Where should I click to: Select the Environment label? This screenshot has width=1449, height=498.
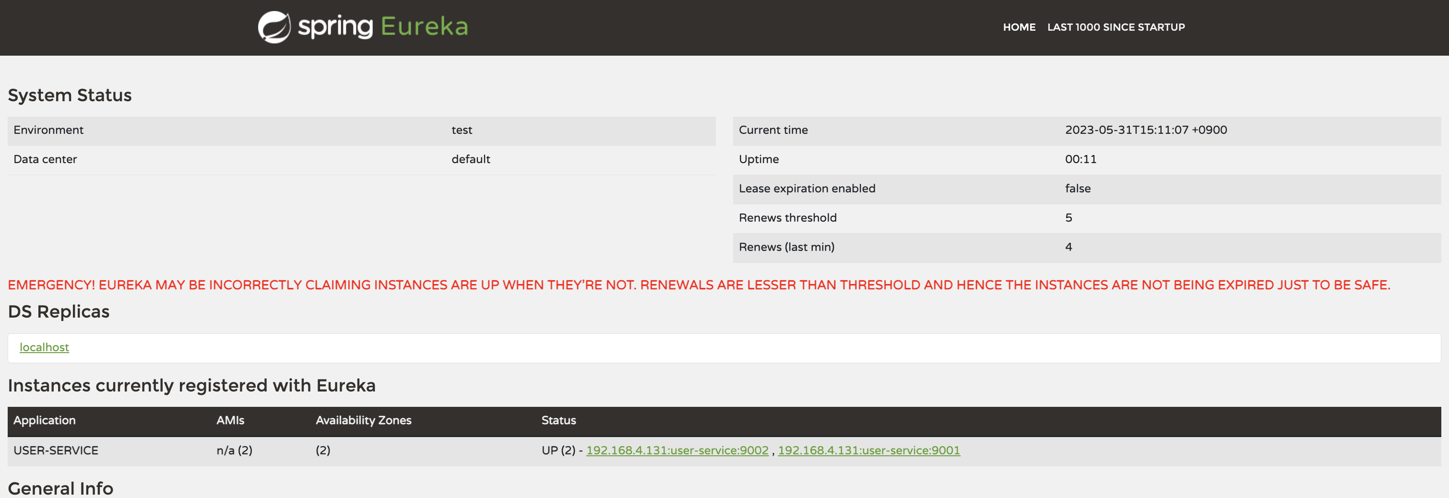(48, 130)
